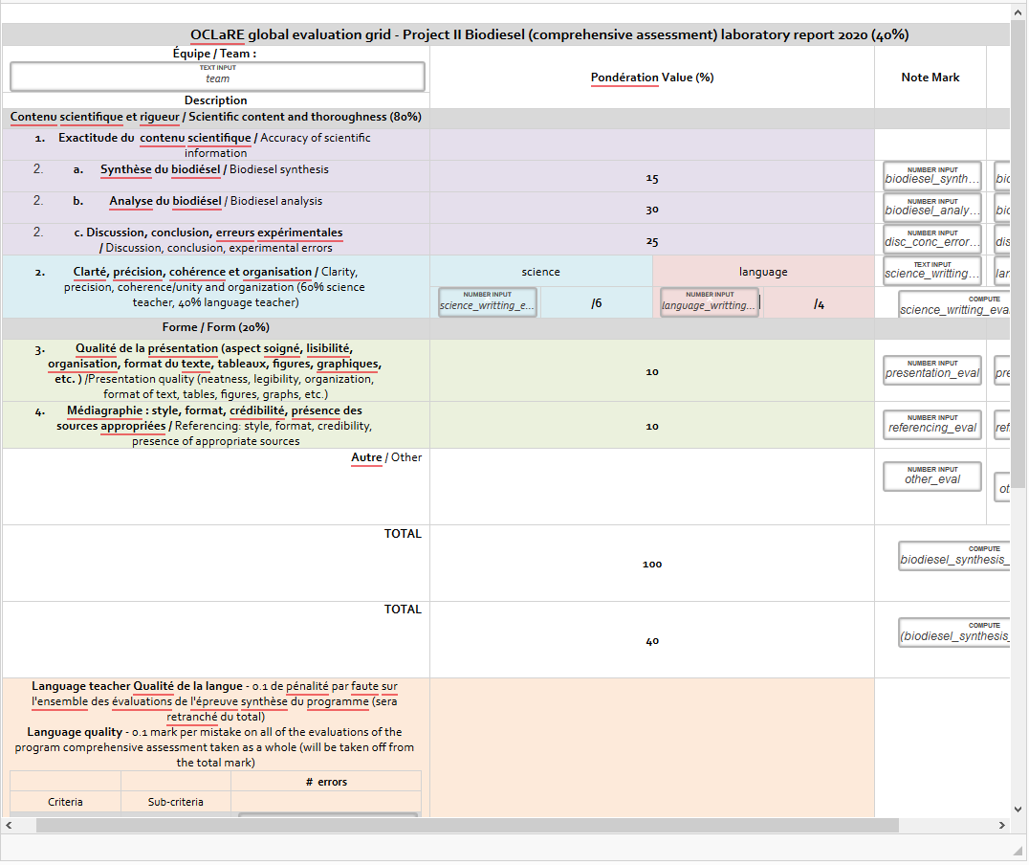Click the weighting value 25

651,241
